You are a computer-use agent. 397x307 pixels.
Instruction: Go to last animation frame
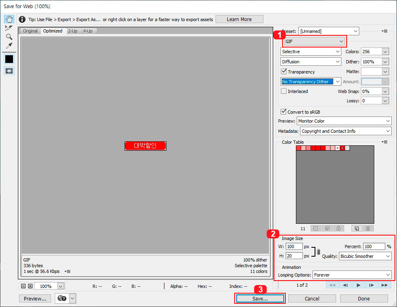[x=384, y=285]
